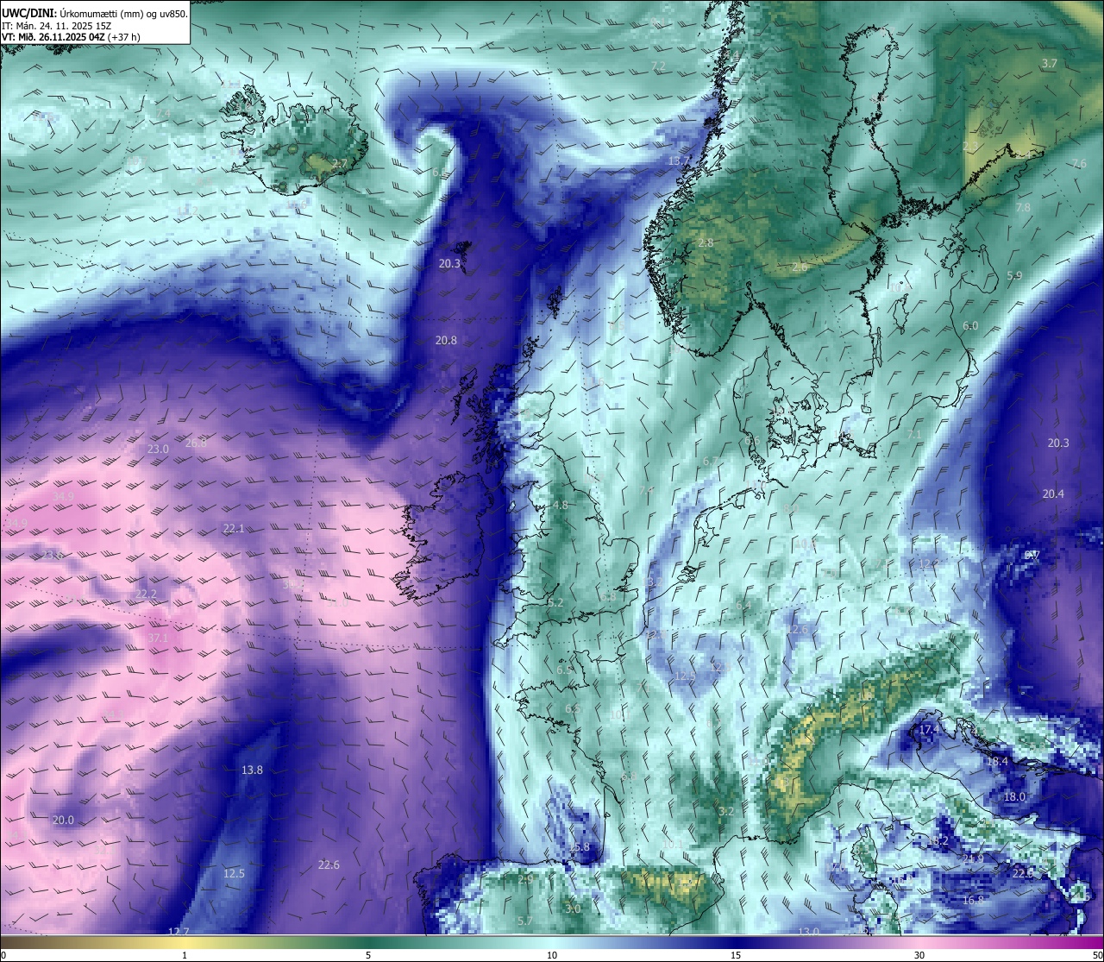Click the 20.8 value label
This screenshot has width=1104, height=962.
(x=446, y=341)
